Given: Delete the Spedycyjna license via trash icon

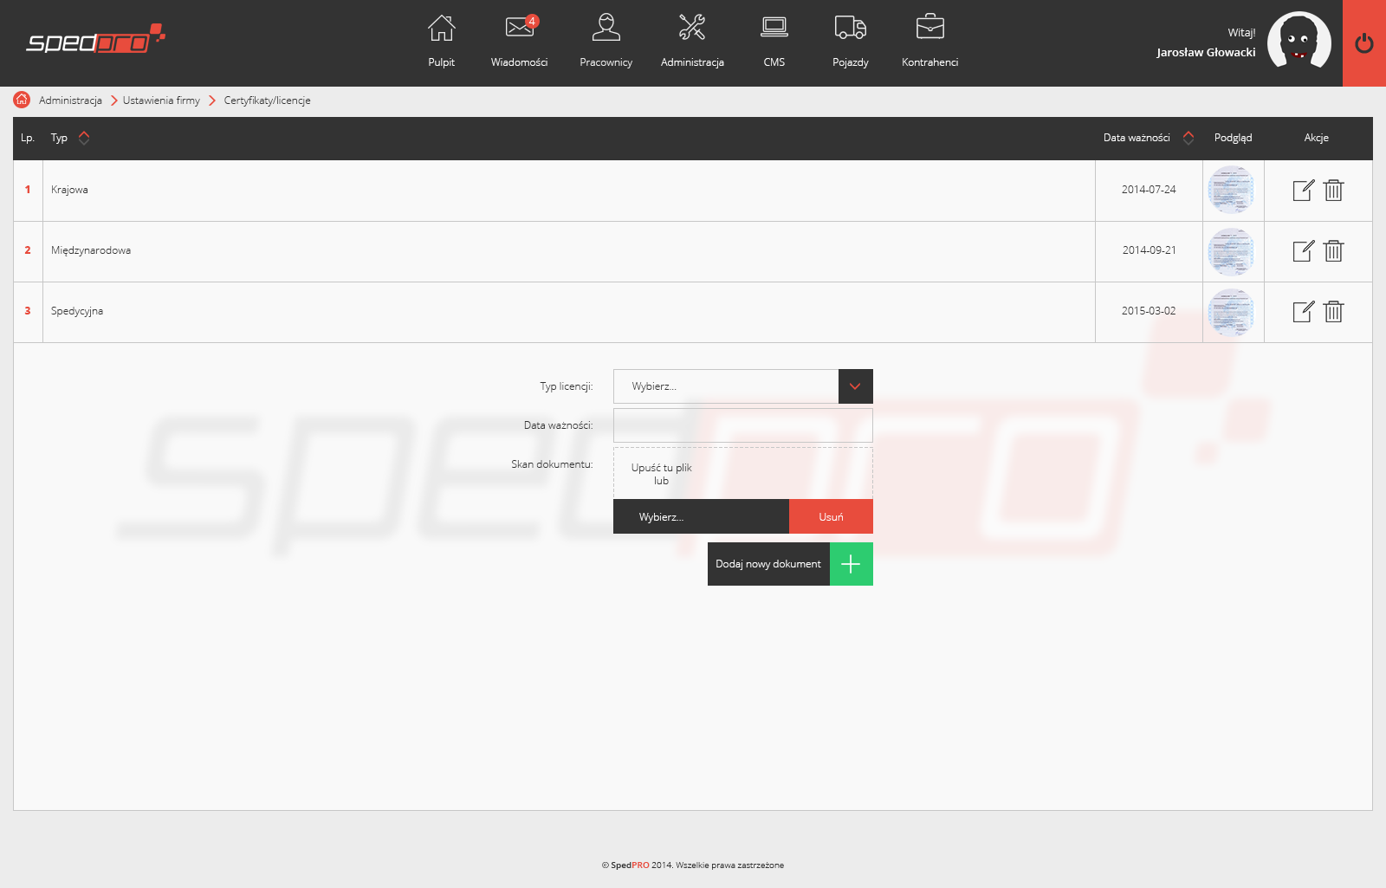Looking at the screenshot, I should 1333,312.
